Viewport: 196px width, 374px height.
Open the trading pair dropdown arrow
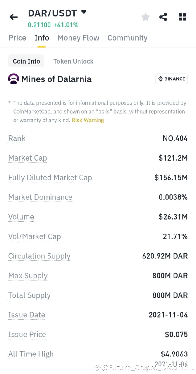click(83, 12)
